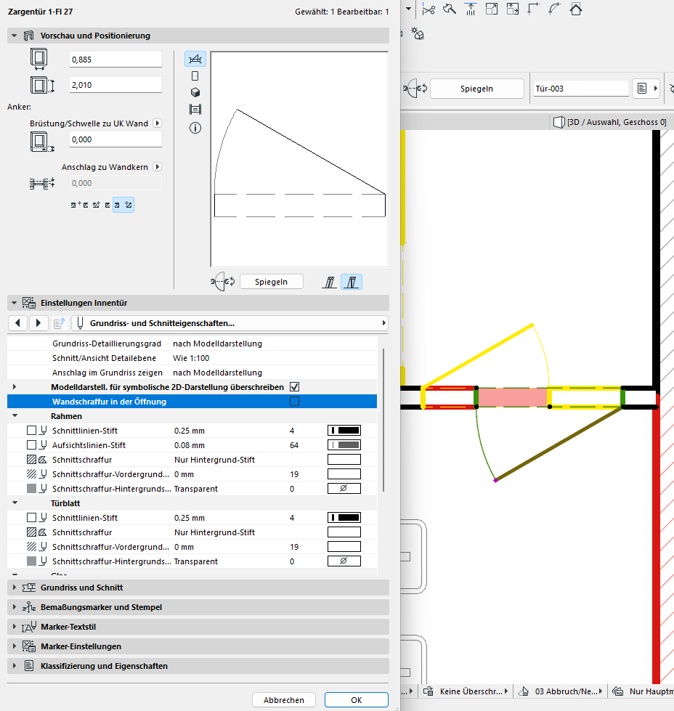
Task: Open the Anschlag zu Wandkern arrow menu
Action: point(158,167)
